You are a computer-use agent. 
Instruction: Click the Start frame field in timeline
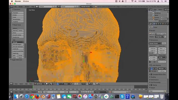pyautogui.click(x=50, y=92)
